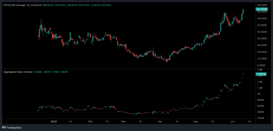This screenshot has width=273, height=131.
Task: Click the 600M open interest axis label
Action: [x=260, y=106]
